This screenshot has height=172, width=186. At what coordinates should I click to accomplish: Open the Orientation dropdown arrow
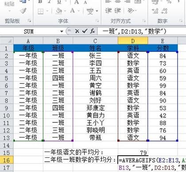coord(136,11)
